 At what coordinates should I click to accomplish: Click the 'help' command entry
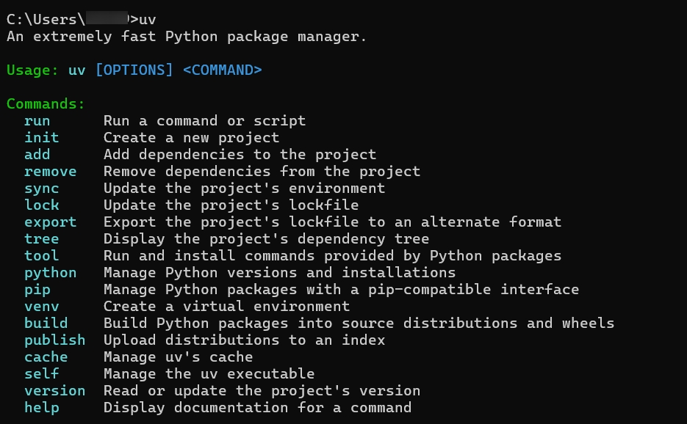[42, 408]
